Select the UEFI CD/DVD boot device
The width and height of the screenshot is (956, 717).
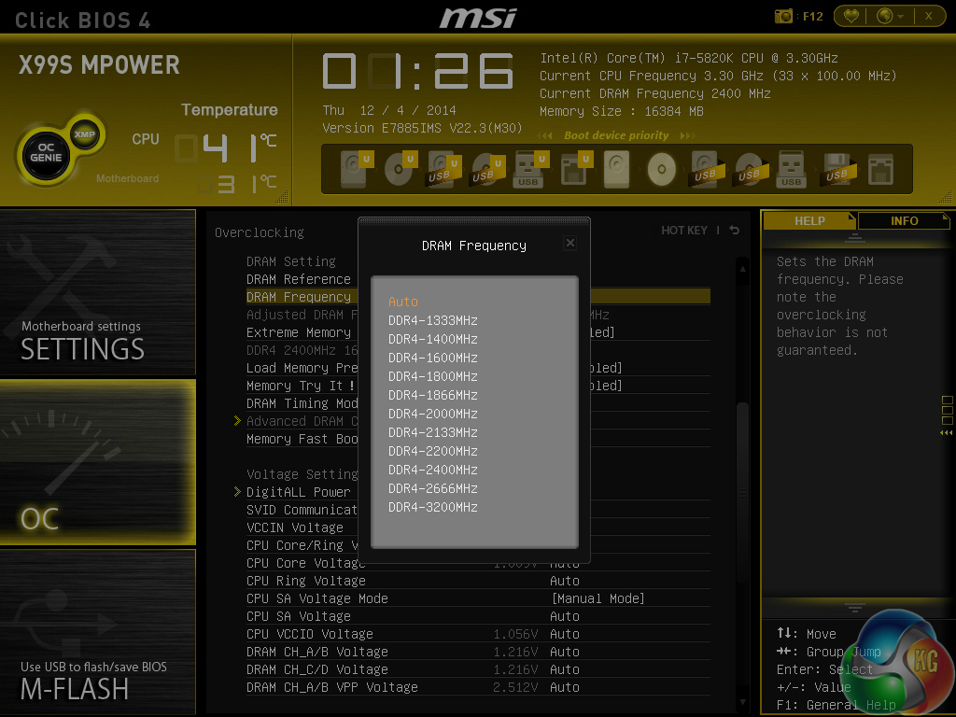(x=400, y=168)
